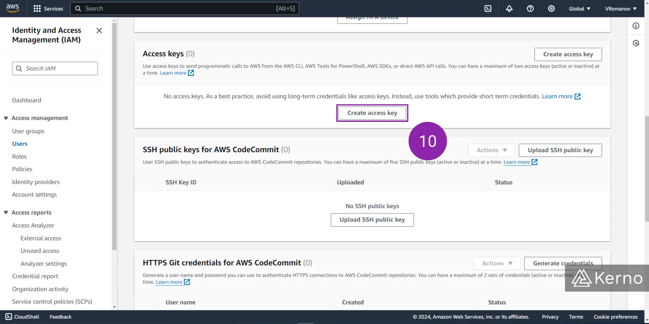649x324 pixels.
Task: Open Analyzer settings in the sidebar
Action: tap(44, 264)
